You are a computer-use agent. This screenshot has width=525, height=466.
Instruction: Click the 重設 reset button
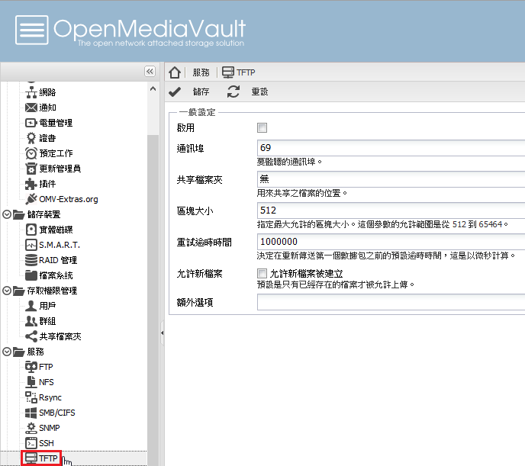(248, 92)
